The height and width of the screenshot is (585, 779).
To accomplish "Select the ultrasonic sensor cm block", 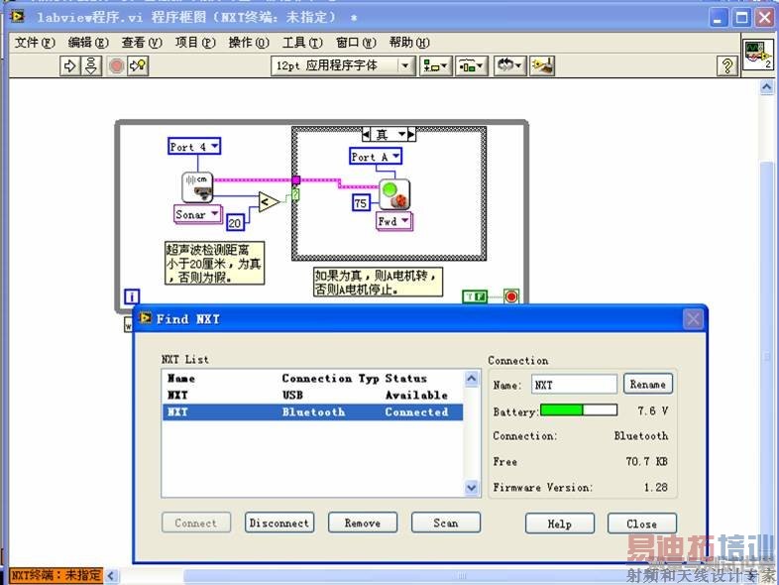I will pos(197,186).
